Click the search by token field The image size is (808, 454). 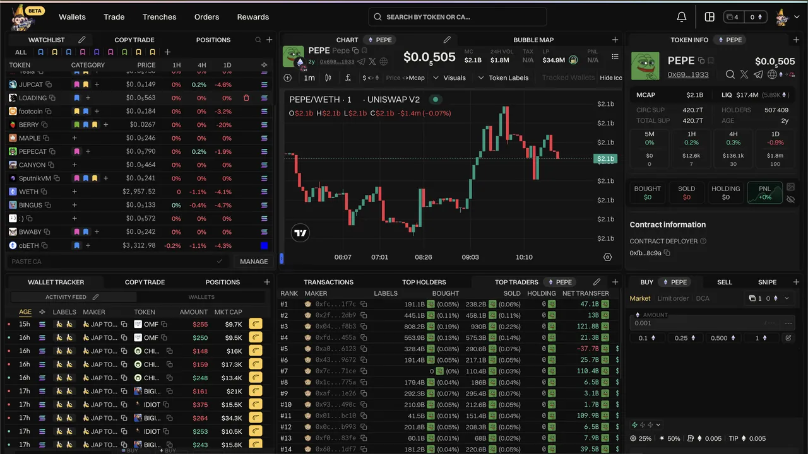458,17
